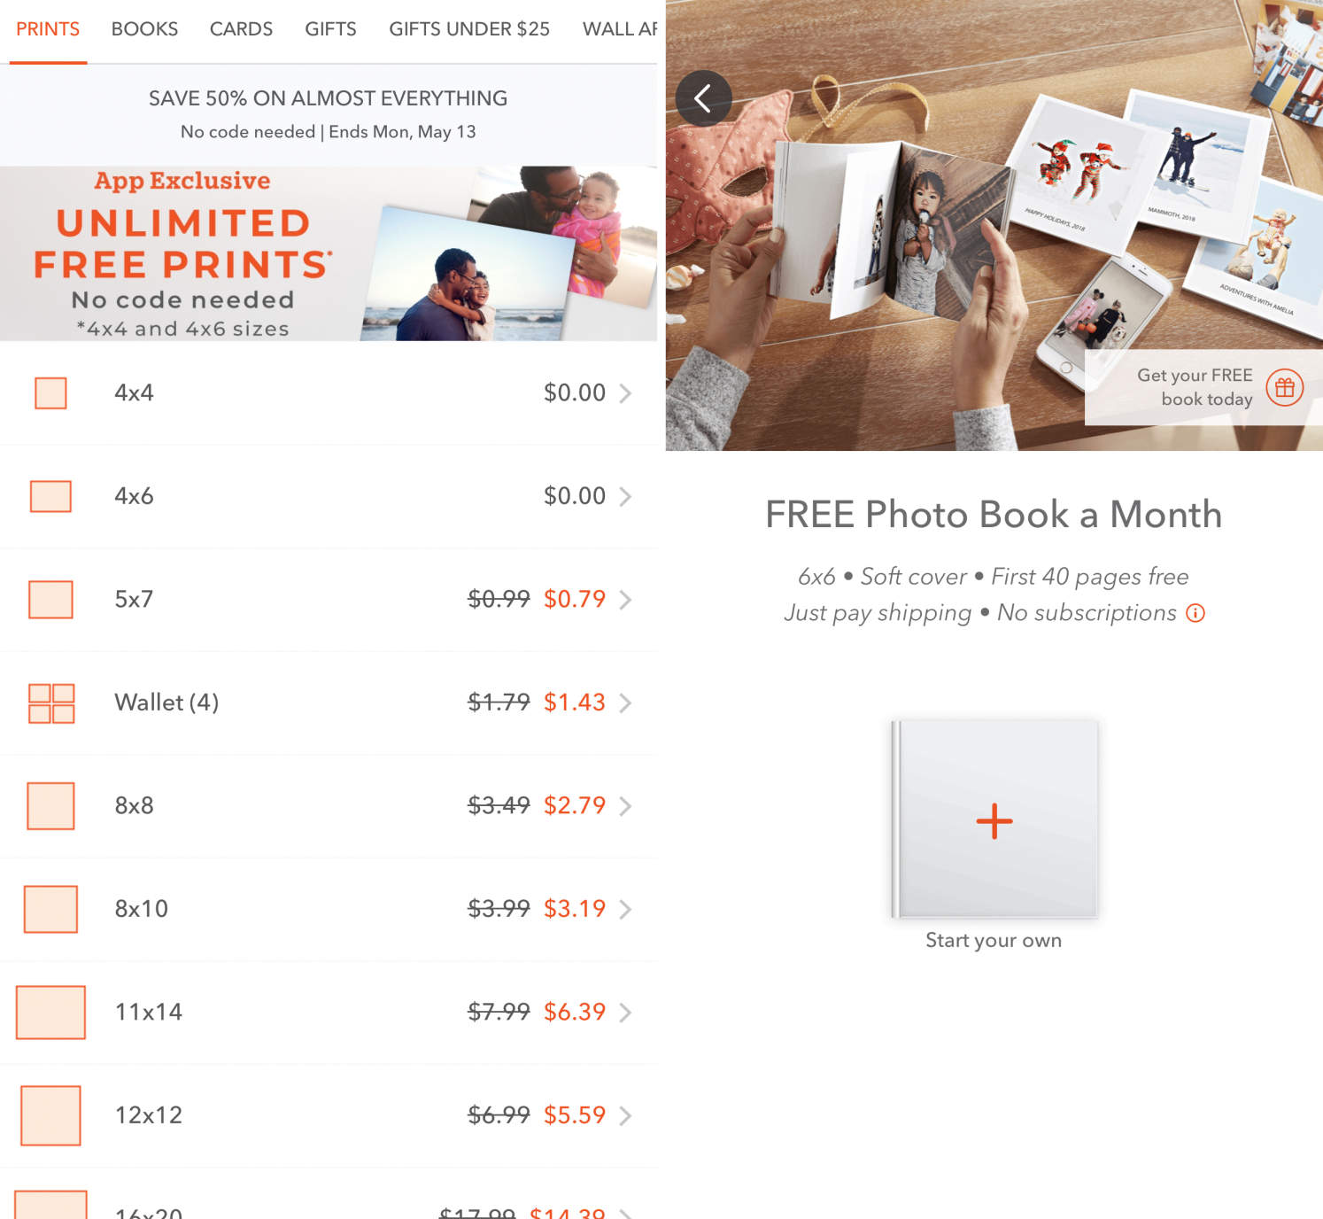
Task: Tap the Save 50% promotion notice
Action: point(329,114)
